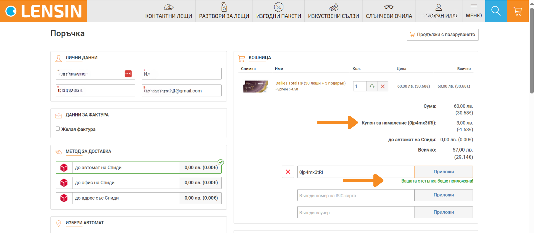
Task: Click the phone number field
Action: pyautogui.click(x=95, y=91)
